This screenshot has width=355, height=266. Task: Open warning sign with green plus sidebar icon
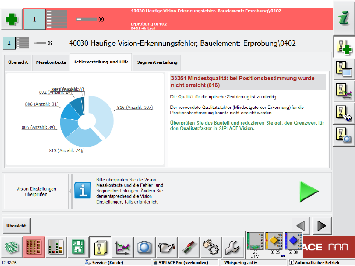pos(343,47)
